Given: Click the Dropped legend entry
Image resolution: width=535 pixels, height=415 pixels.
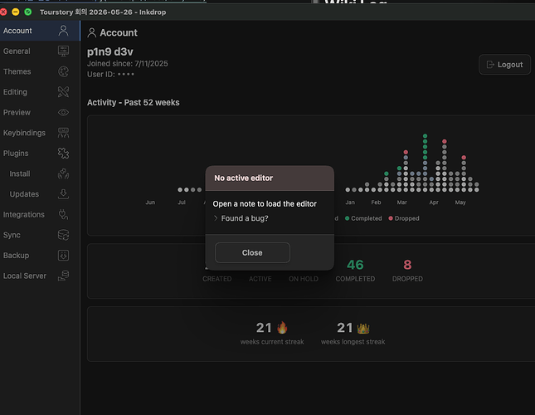Looking at the screenshot, I should (404, 218).
